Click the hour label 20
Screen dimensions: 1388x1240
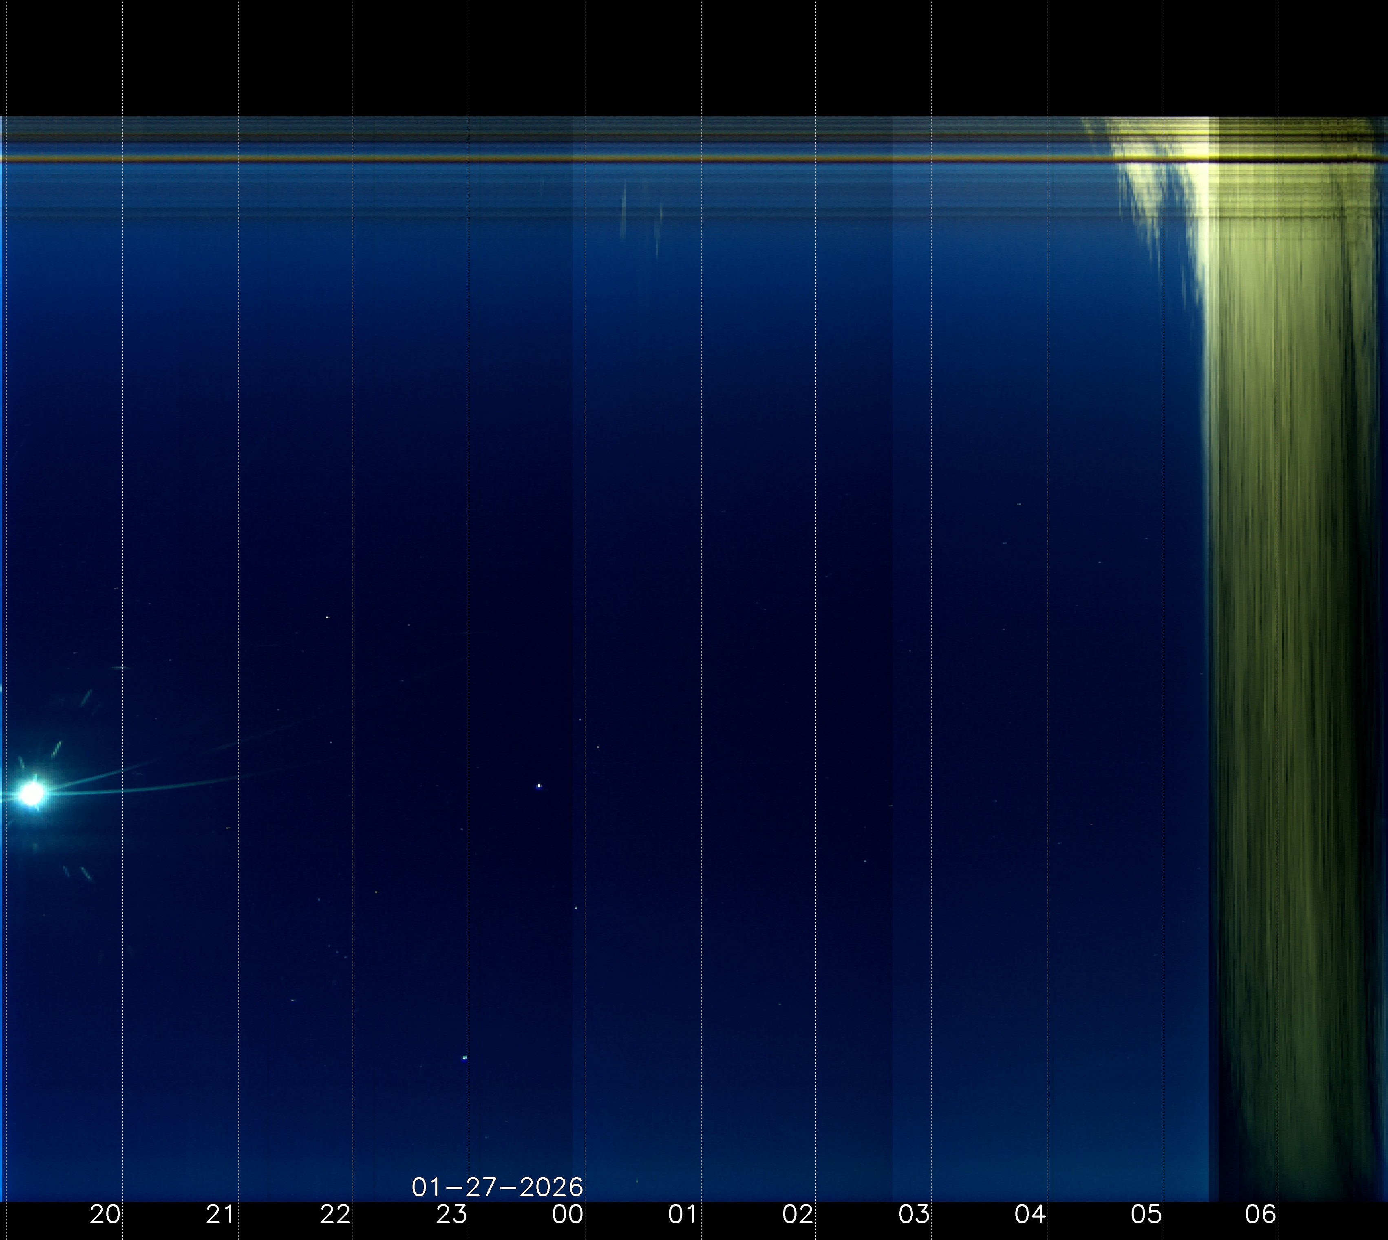pyautogui.click(x=106, y=1214)
